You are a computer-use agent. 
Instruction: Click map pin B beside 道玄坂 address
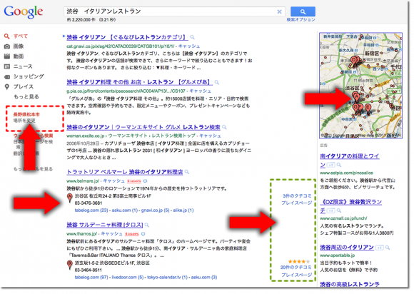(69, 265)
